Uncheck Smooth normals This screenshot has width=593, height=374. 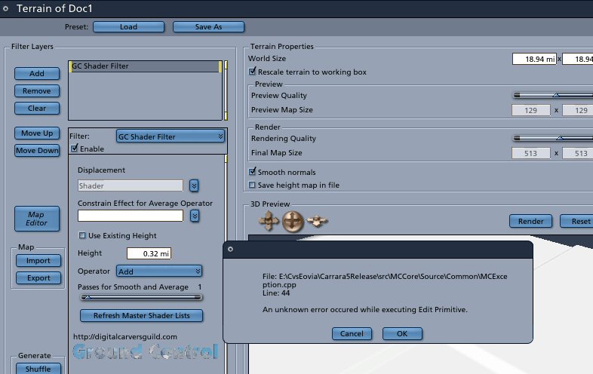click(252, 172)
